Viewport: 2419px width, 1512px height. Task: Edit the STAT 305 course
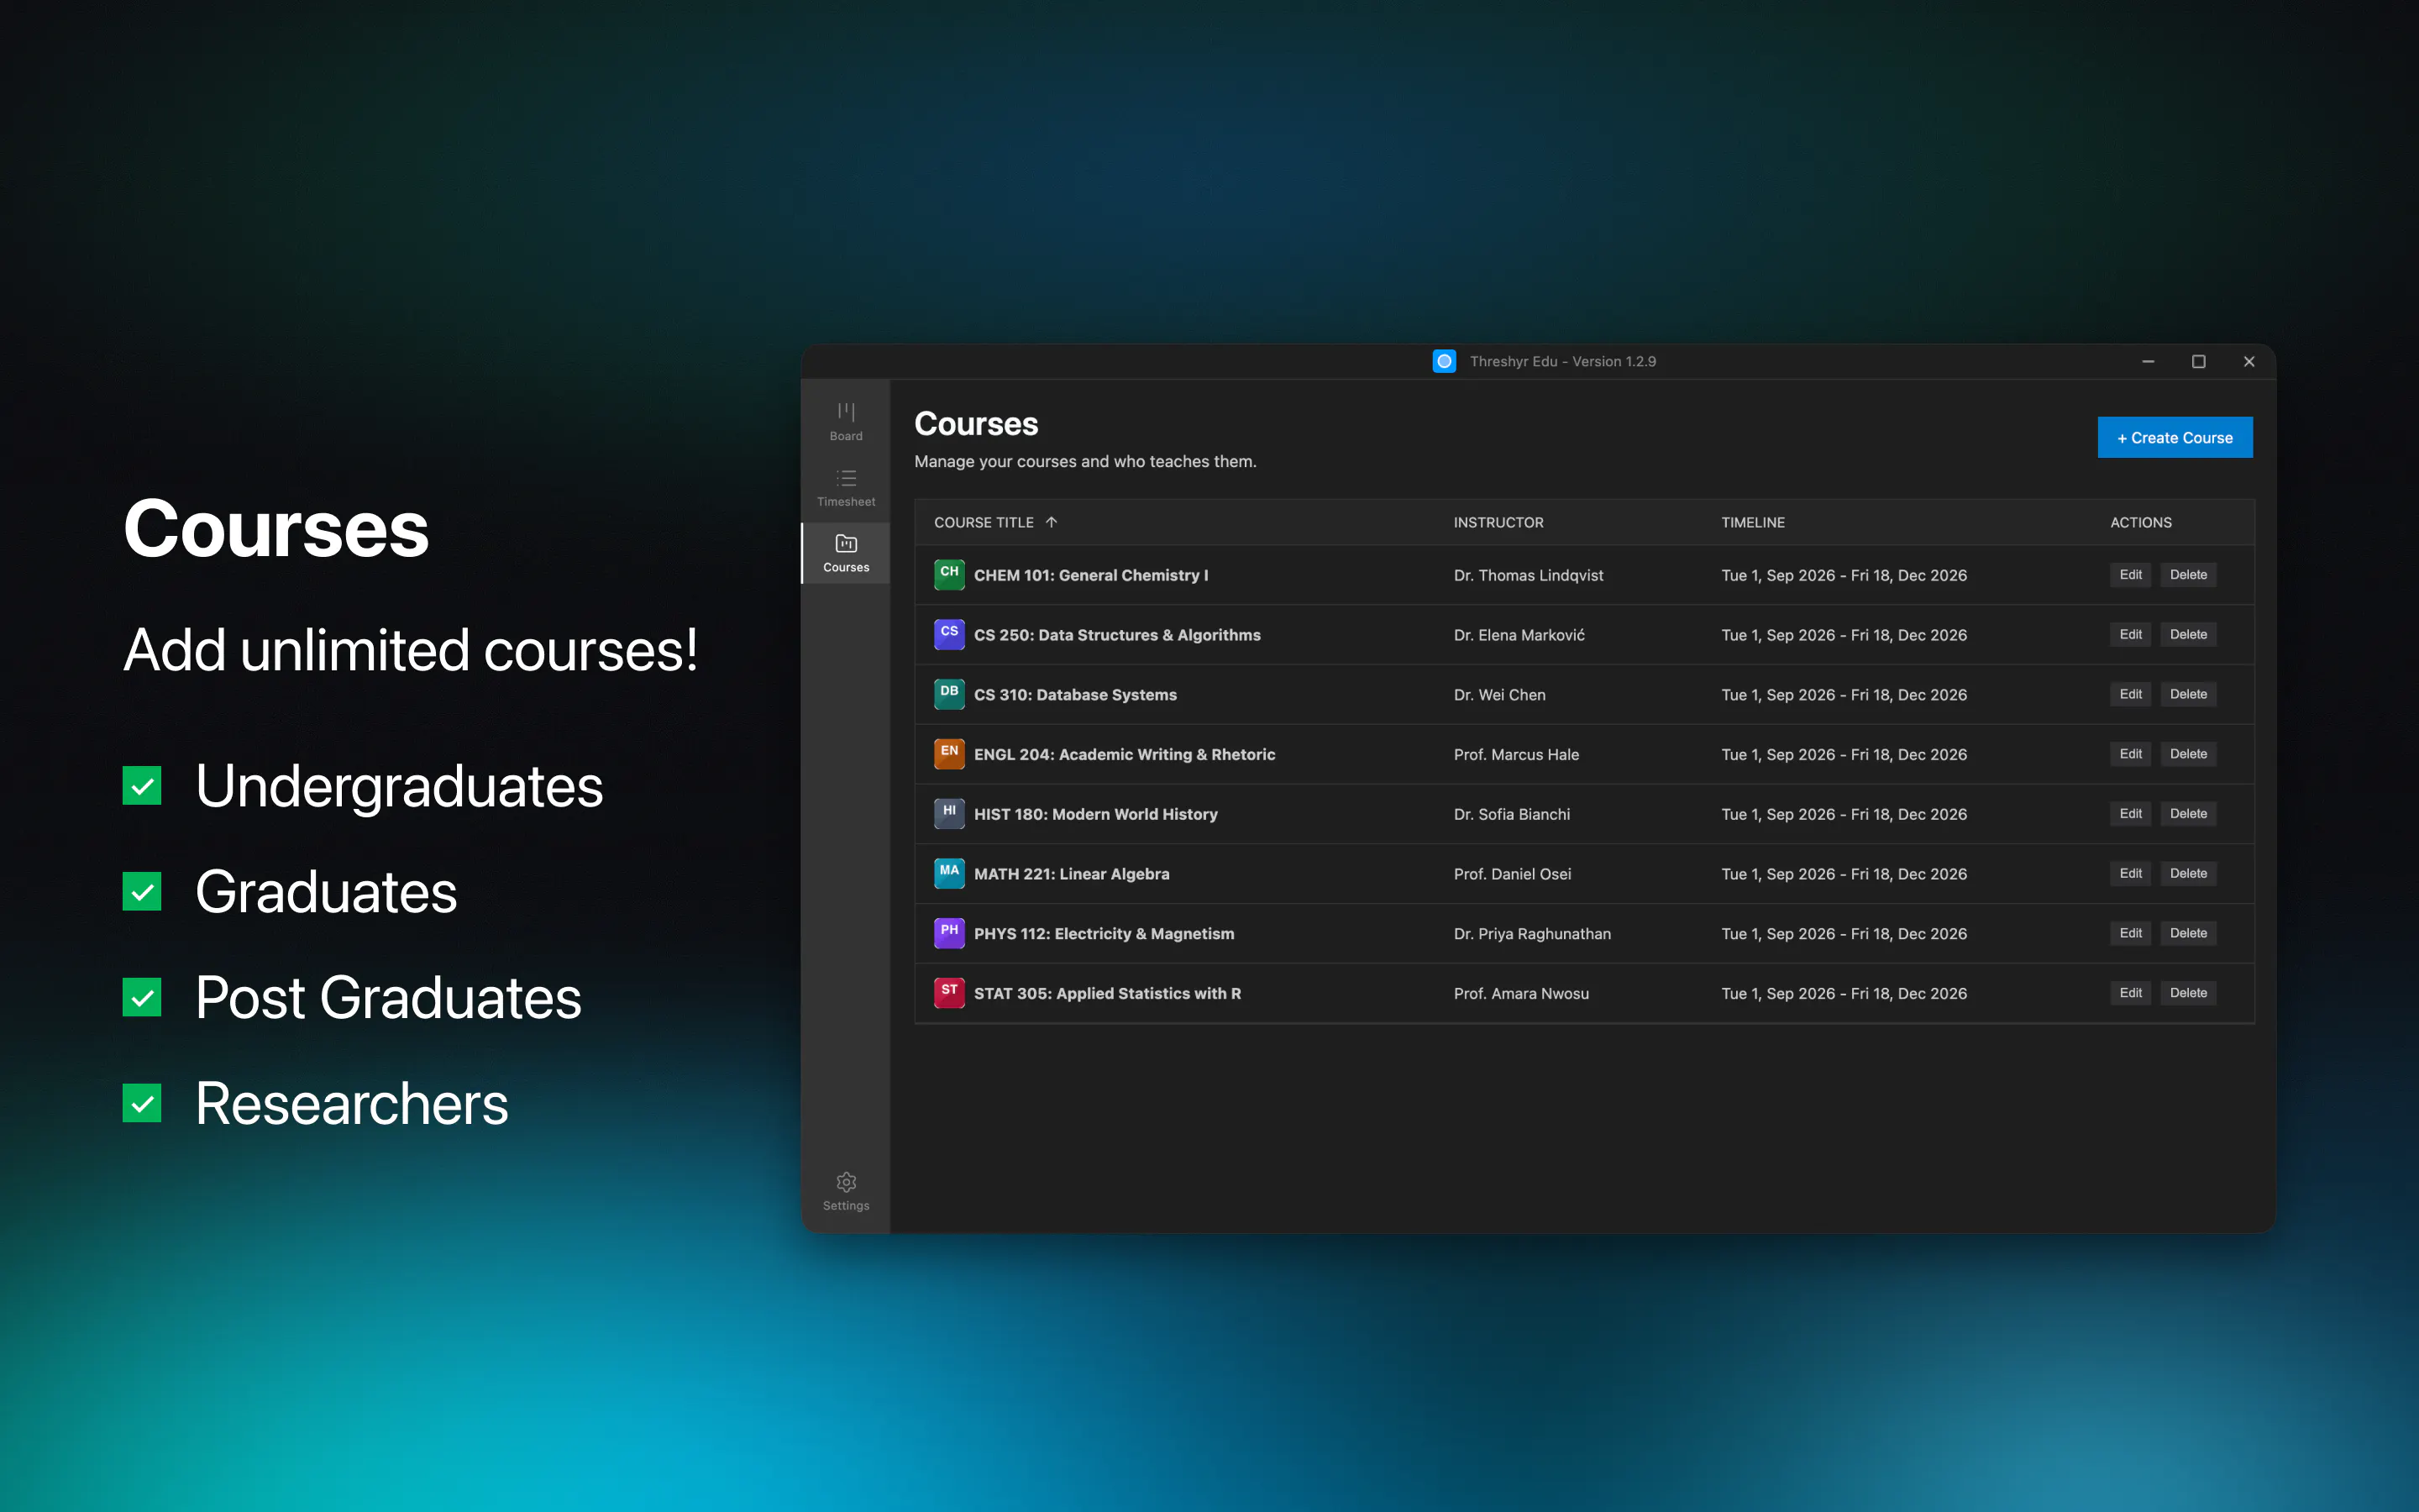coord(2130,993)
